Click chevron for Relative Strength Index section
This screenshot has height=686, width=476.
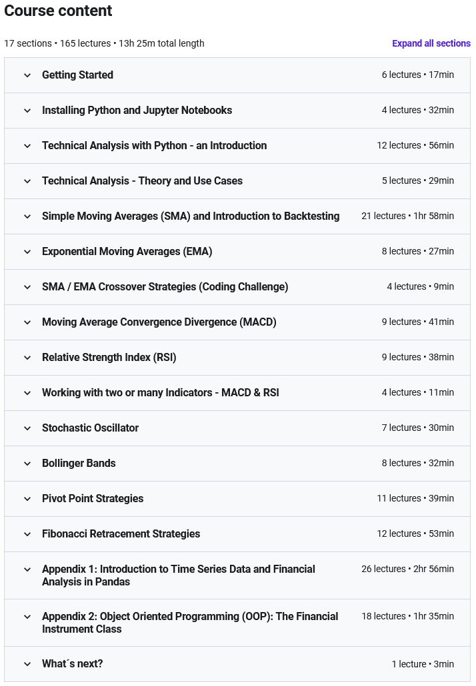27,358
